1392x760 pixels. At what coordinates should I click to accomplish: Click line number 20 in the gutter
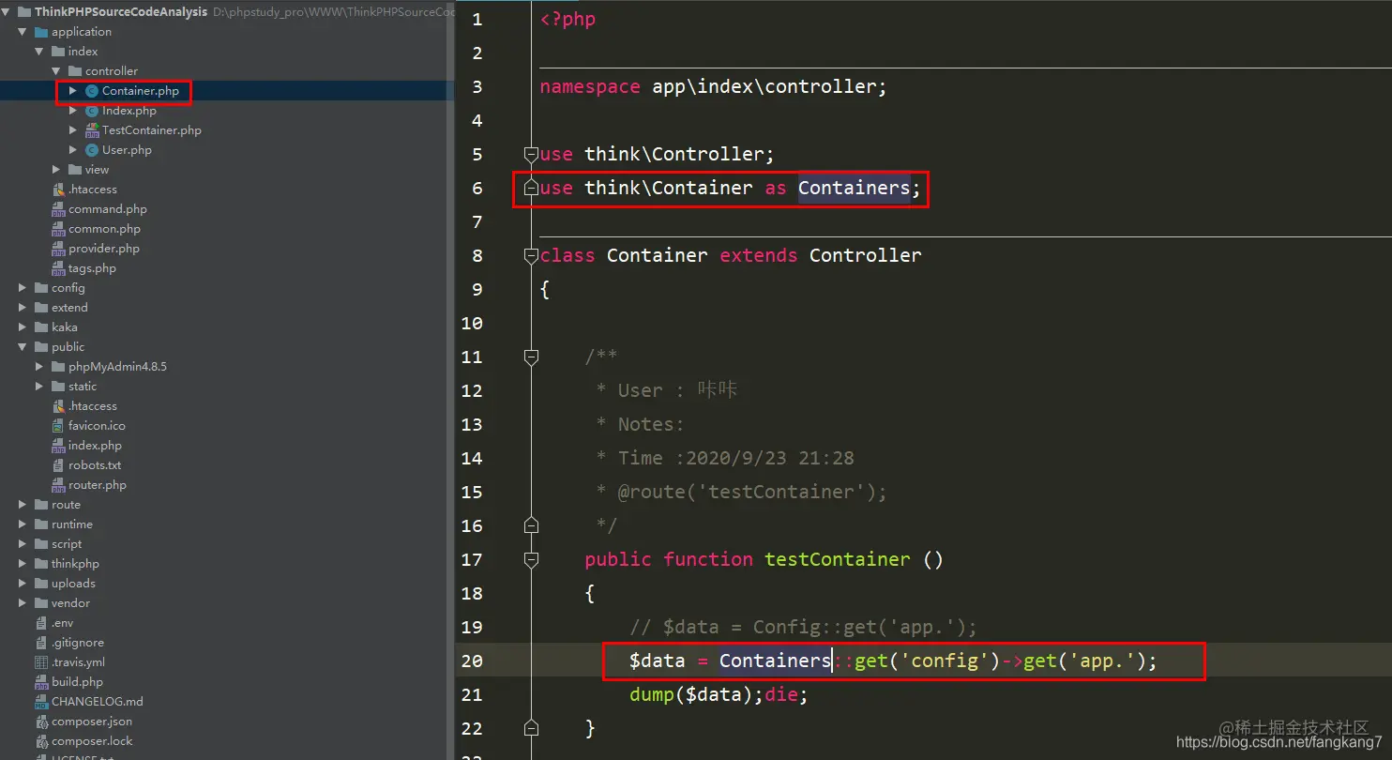tap(472, 661)
